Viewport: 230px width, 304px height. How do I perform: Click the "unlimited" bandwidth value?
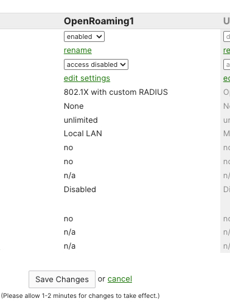click(x=81, y=120)
